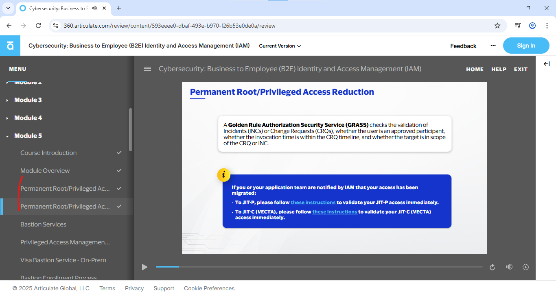Viewport: 556px width, 296px height.
Task: Open the Privacy footer link
Action: pos(134,288)
